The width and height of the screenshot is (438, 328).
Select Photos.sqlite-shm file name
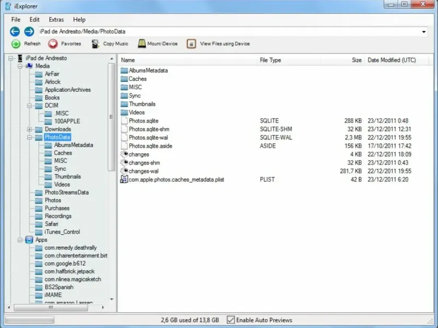(x=149, y=129)
